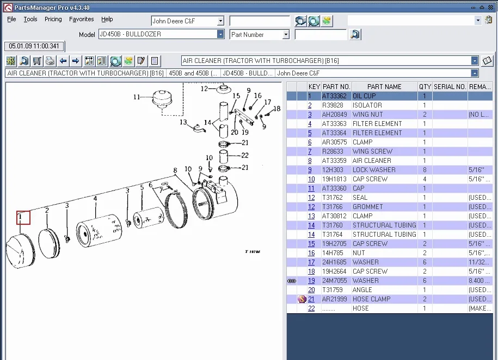Open the Part Number search type dropdown
Viewport: 498px width, 360px height.
tap(286, 35)
